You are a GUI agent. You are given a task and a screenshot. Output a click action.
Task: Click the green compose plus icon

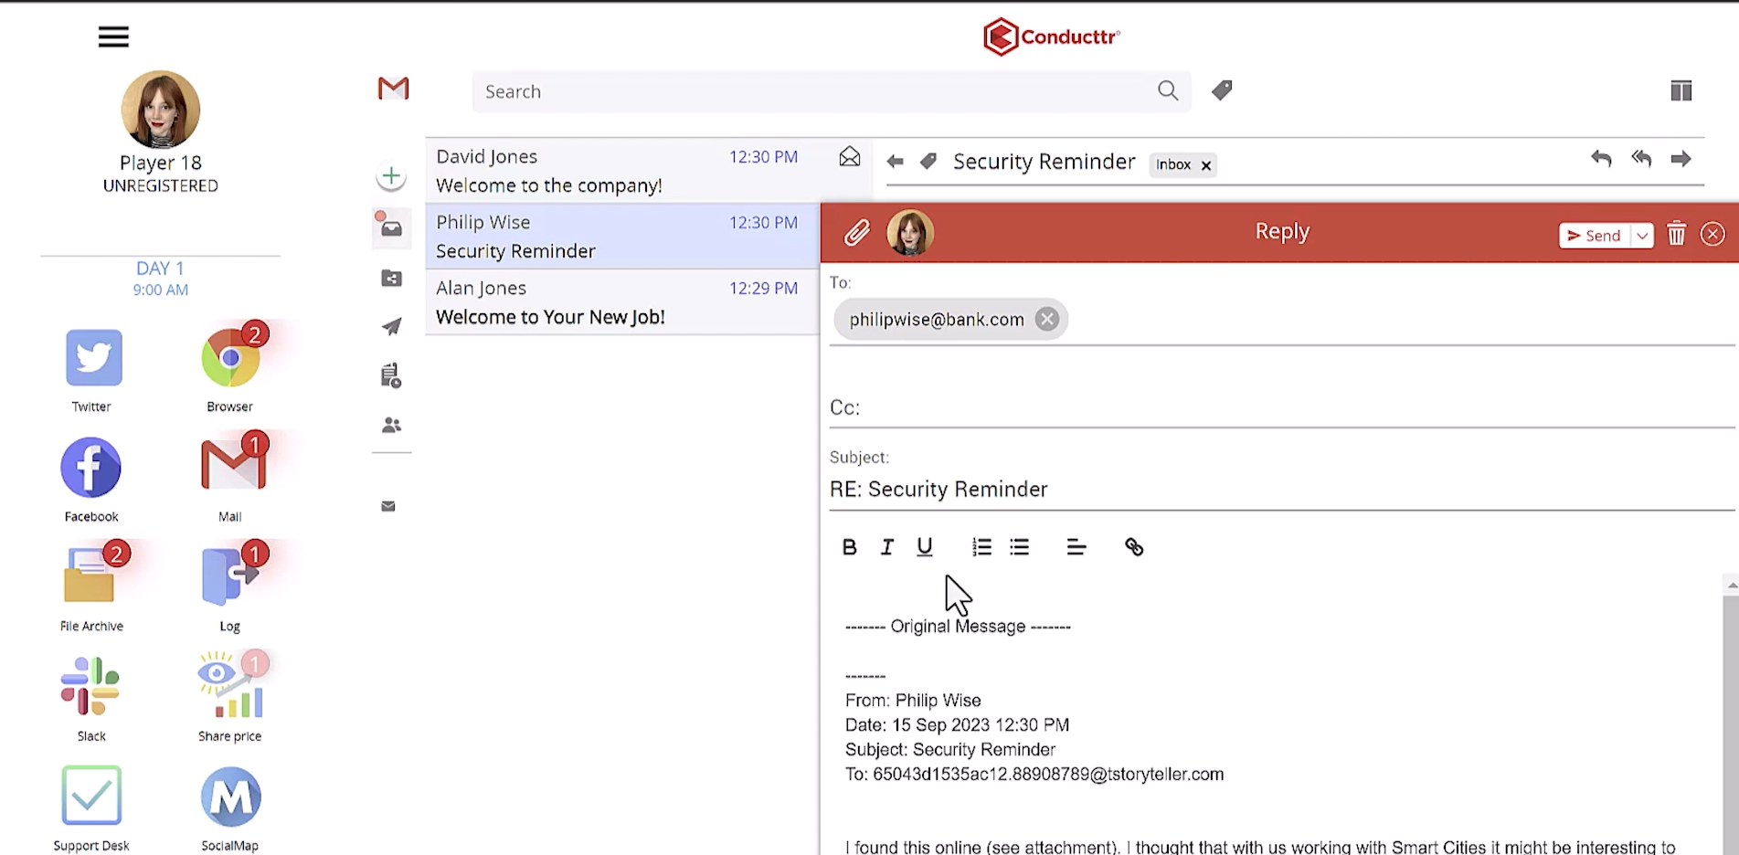(x=391, y=176)
